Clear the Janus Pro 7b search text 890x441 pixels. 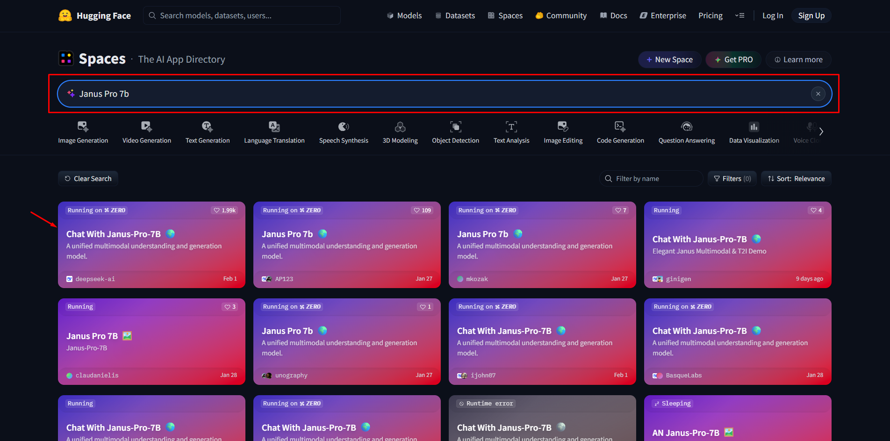(x=818, y=94)
